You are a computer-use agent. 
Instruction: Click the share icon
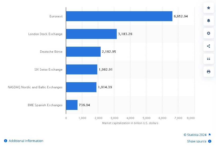click(x=208, y=46)
